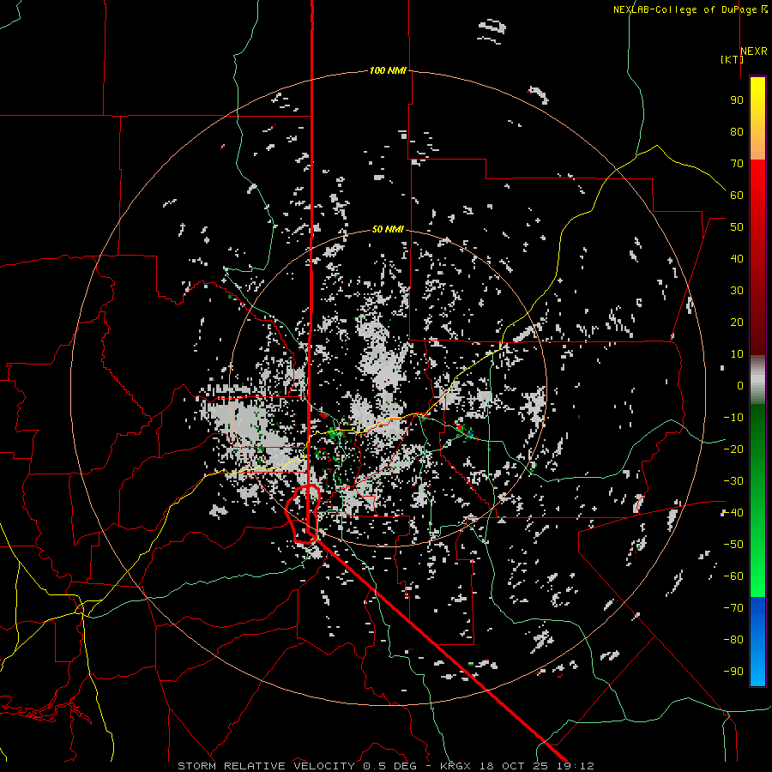Click the 'KRGX 18 OCT 25 19:12' timestamp
The width and height of the screenshot is (772, 772).
click(x=517, y=766)
